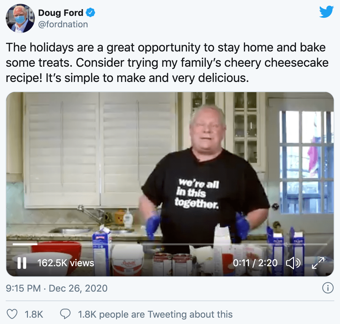Click the reply speech bubble icon

click(65, 314)
